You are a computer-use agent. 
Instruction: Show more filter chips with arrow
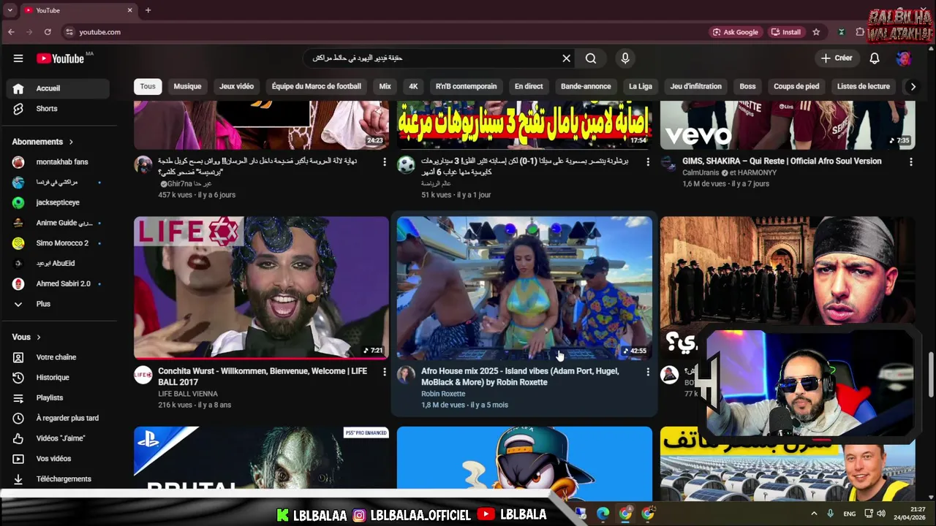[913, 86]
